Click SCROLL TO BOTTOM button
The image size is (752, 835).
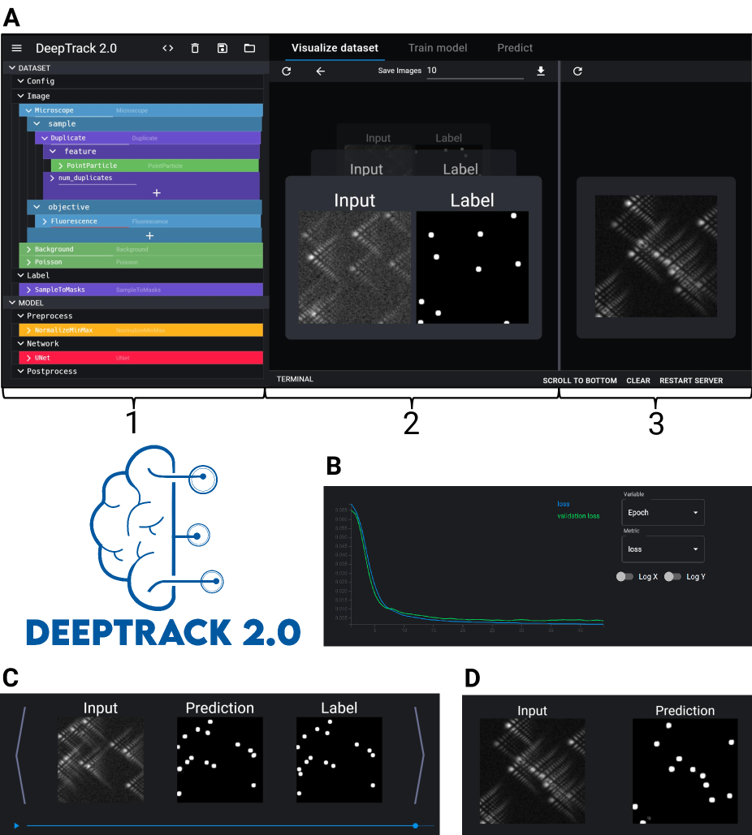[580, 381]
